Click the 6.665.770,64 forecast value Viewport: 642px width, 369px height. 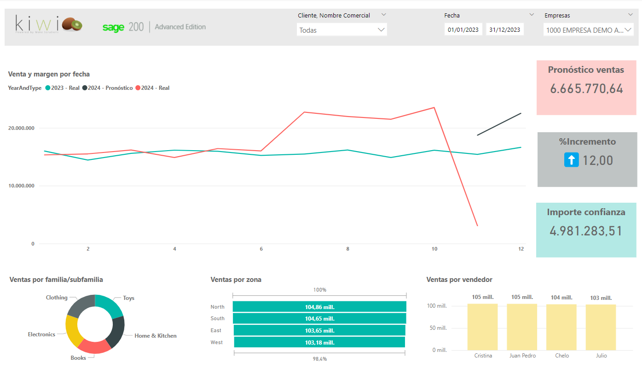click(x=586, y=89)
